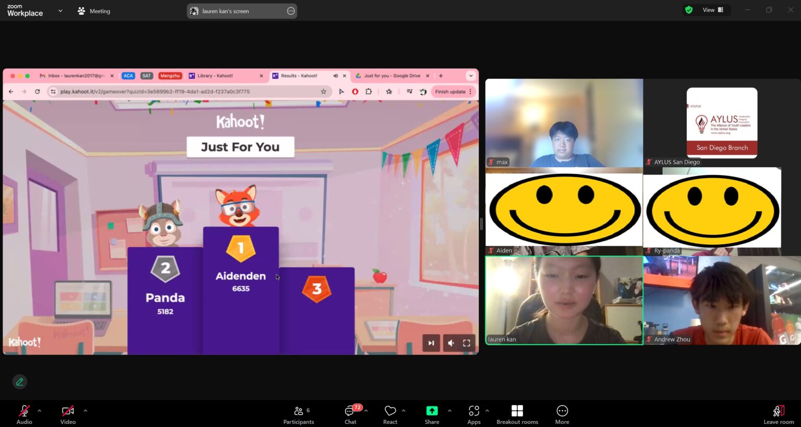Click Leave room button
Viewport: 801px width, 427px height.
tap(779, 415)
